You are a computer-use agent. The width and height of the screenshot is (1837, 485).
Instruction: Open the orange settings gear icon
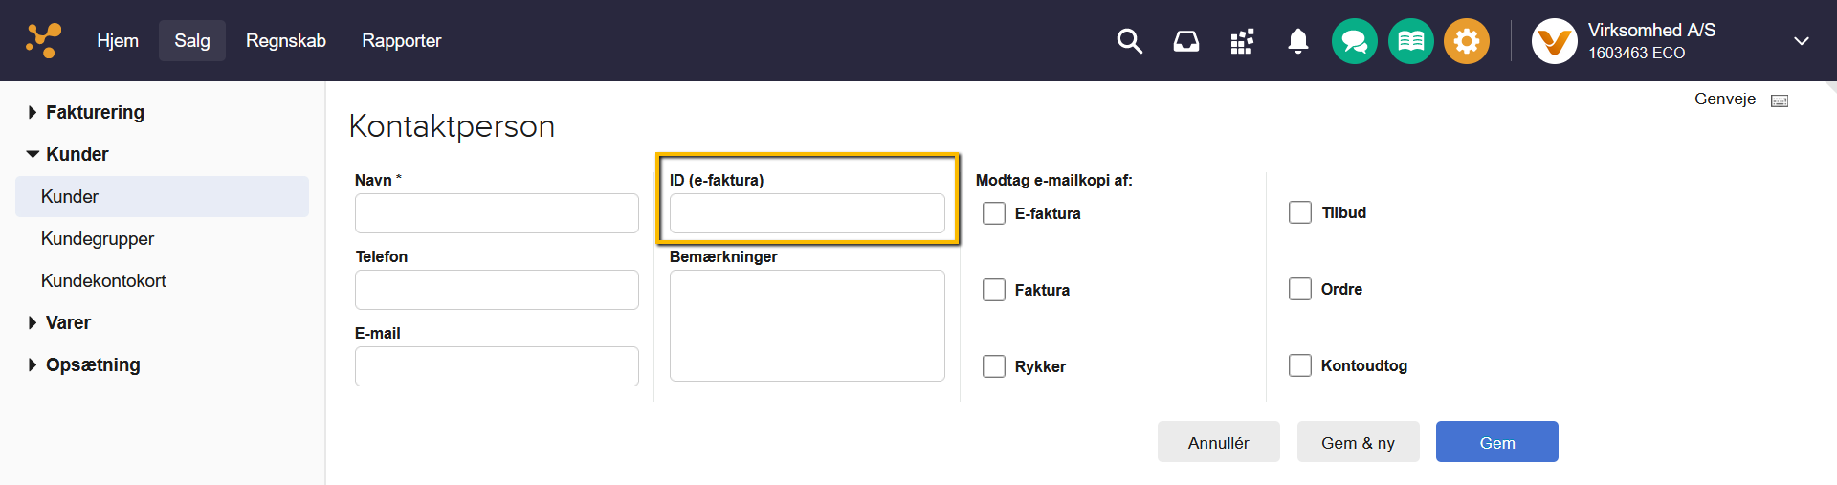pos(1466,41)
